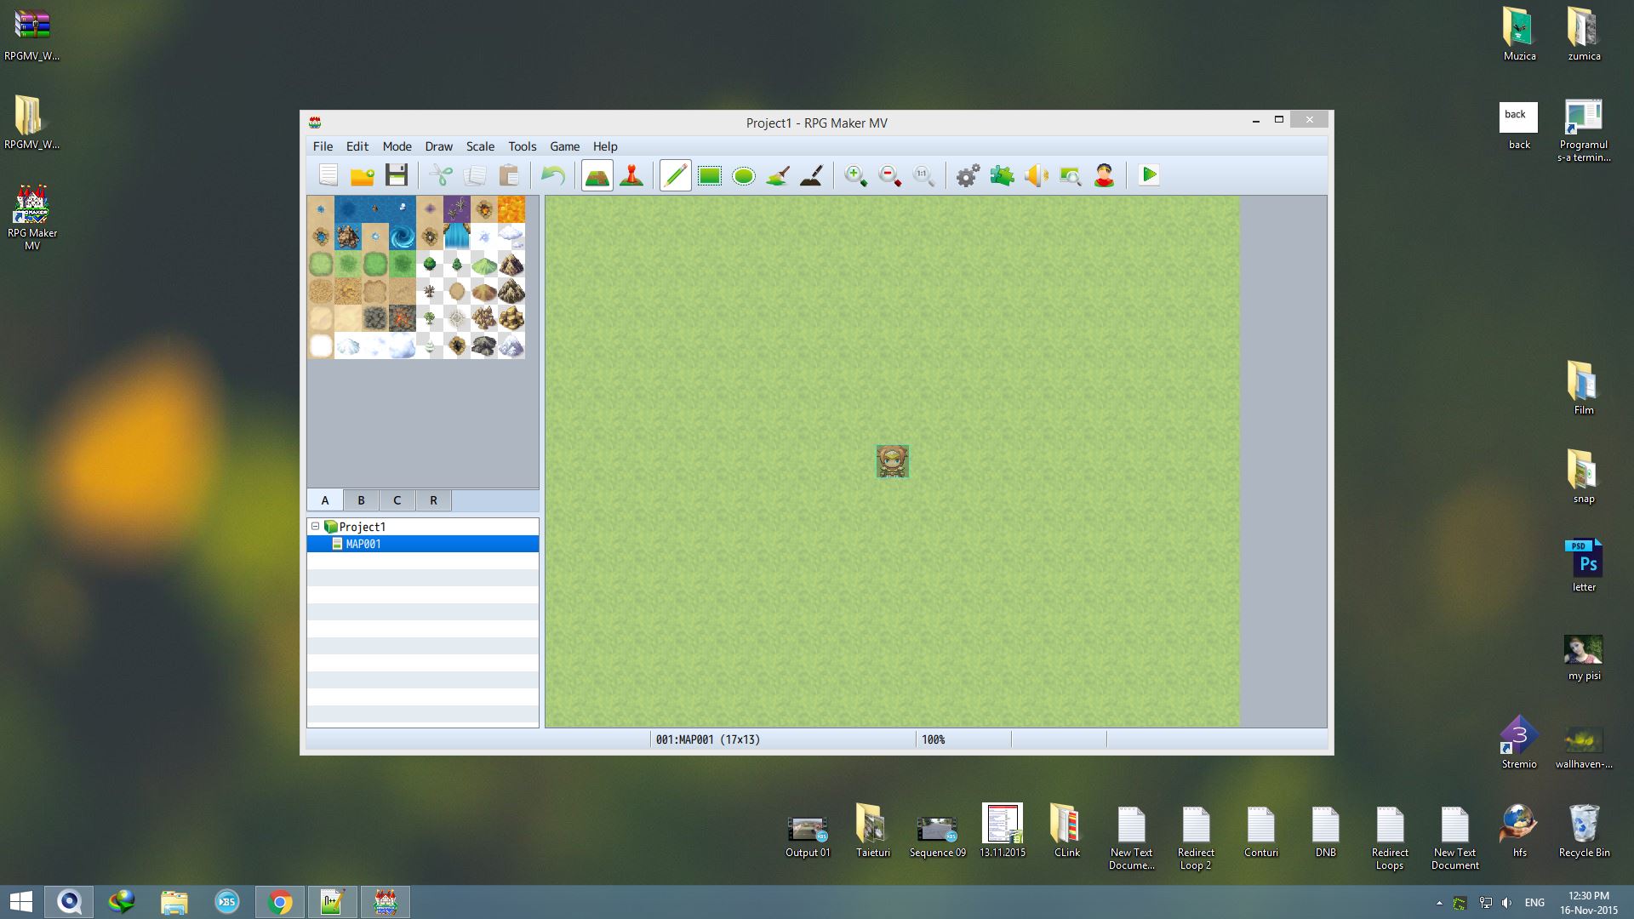Image resolution: width=1634 pixels, height=919 pixels.
Task: Open the Event Searcher icon
Action: (1070, 175)
